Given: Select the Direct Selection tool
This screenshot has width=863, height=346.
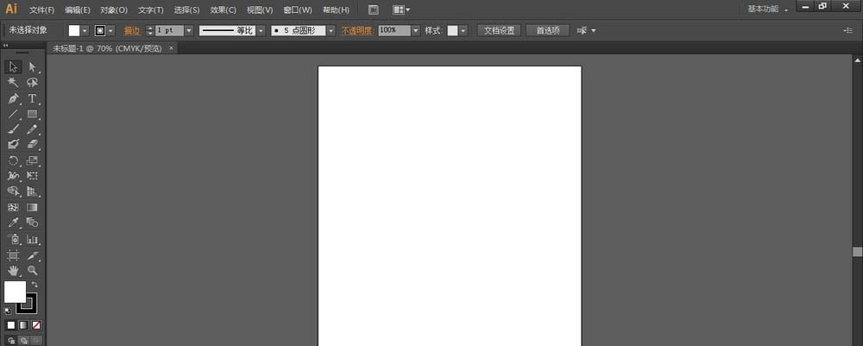Looking at the screenshot, I should pos(33,67).
